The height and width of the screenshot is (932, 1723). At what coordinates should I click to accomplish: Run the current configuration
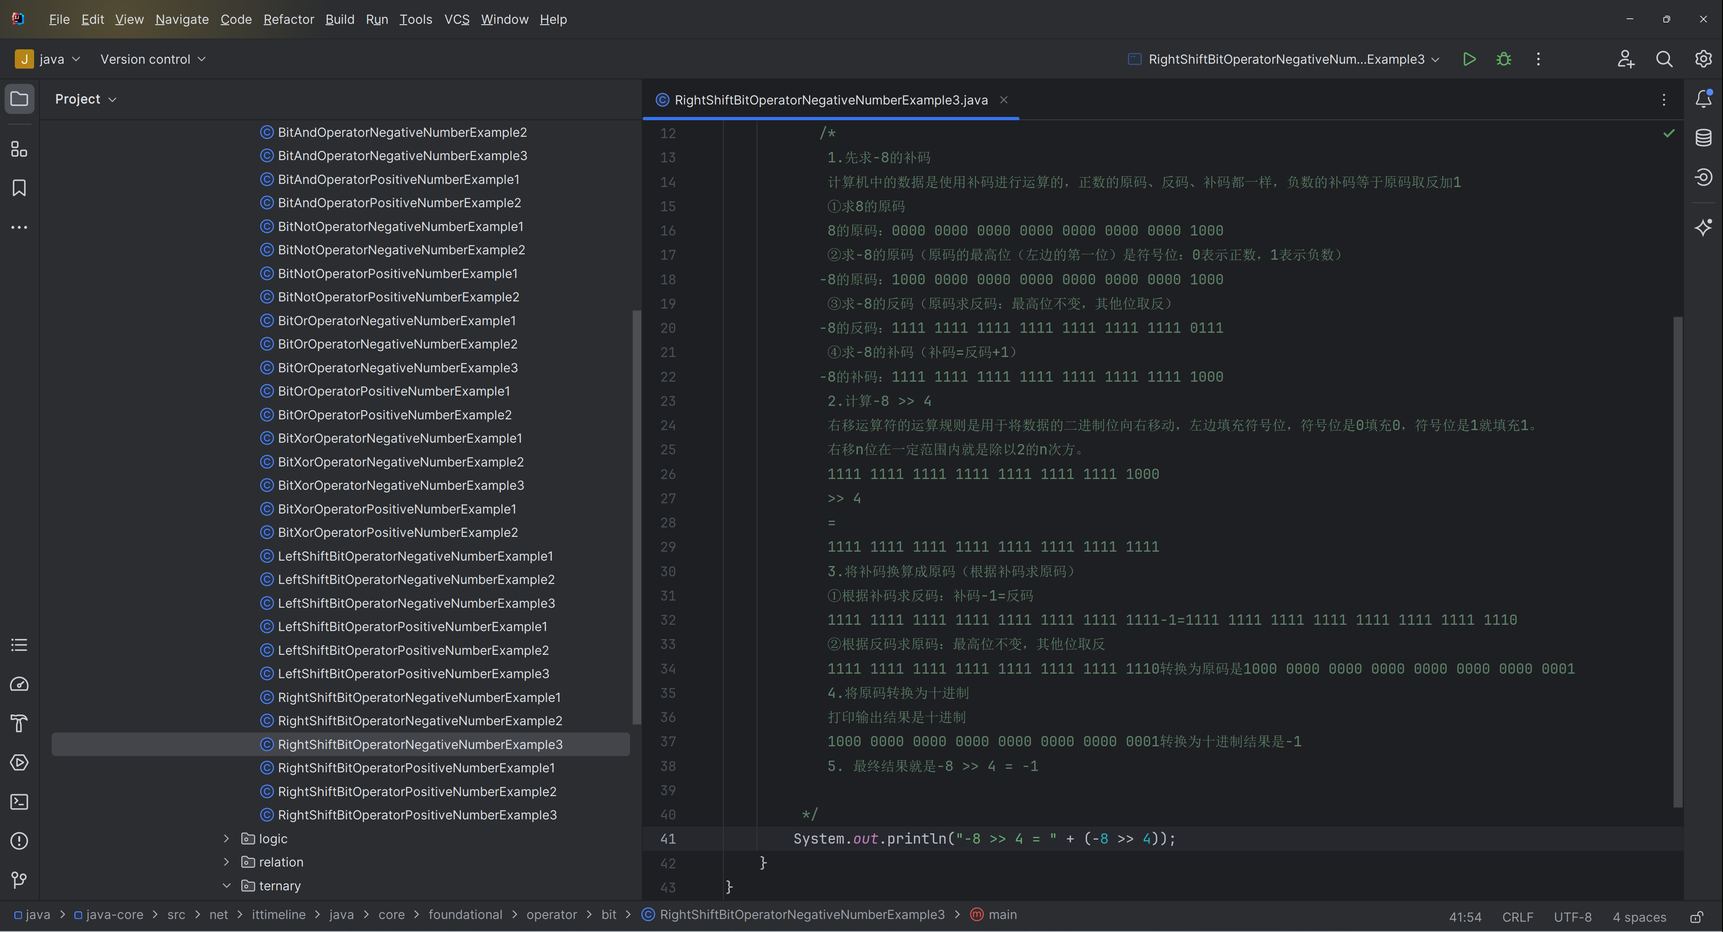point(1469,59)
